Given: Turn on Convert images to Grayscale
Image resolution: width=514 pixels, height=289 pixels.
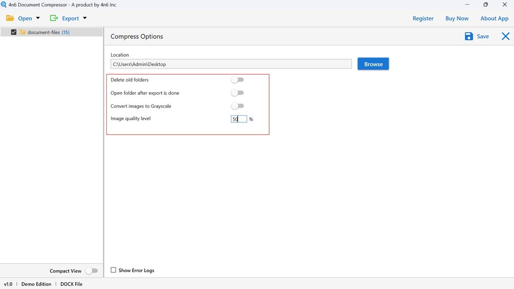Looking at the screenshot, I should [x=237, y=106].
